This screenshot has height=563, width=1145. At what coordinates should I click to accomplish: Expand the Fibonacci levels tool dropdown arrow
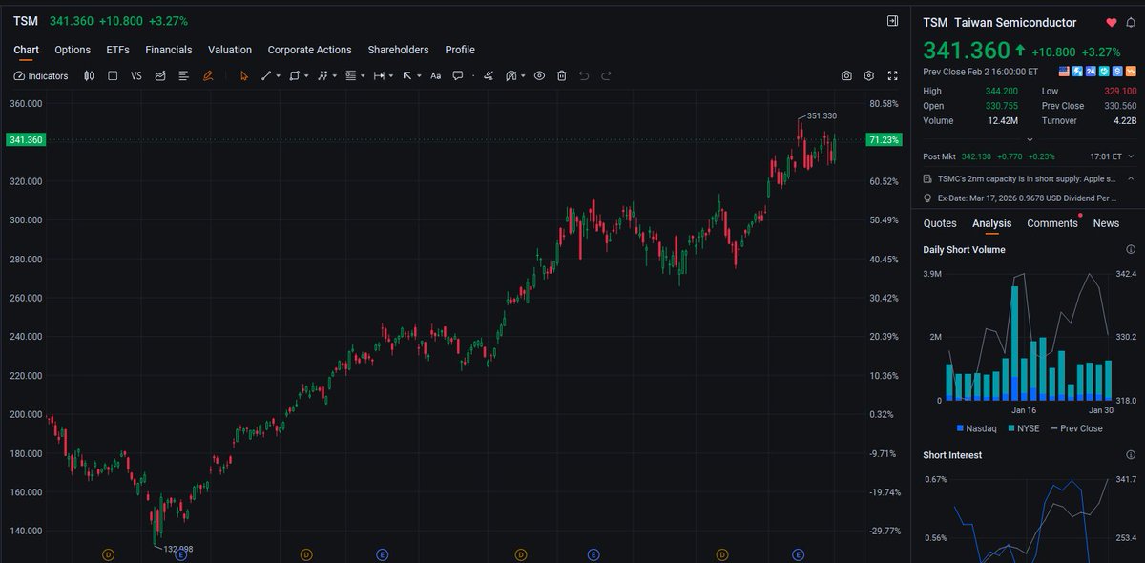[x=363, y=75]
